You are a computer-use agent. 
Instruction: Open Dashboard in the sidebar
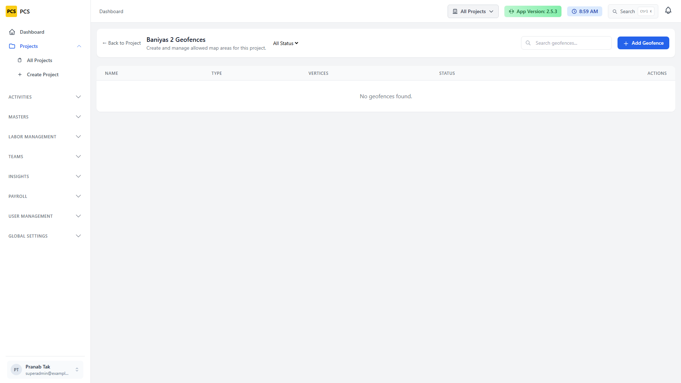click(x=45, y=32)
